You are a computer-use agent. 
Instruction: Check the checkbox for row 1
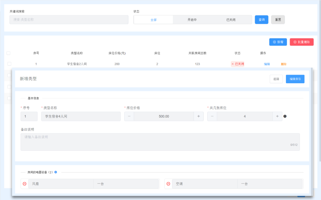click(9, 64)
